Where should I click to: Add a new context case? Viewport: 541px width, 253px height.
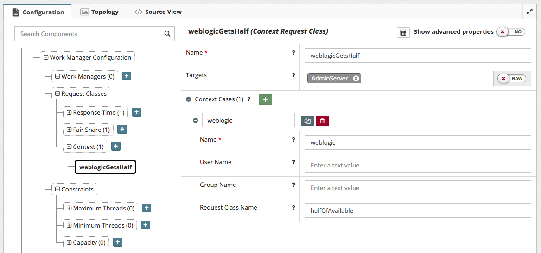(x=265, y=99)
